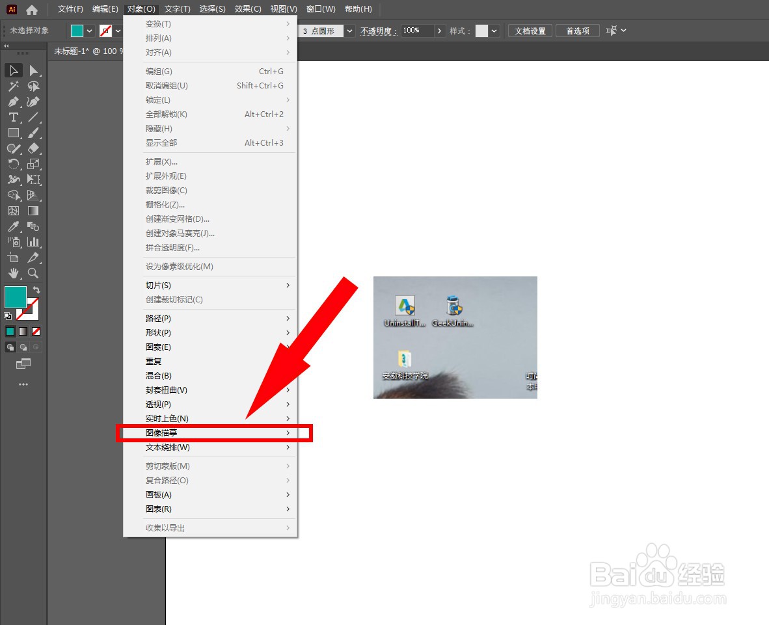769x625 pixels.
Task: Expand opacity 100% arrow
Action: (x=439, y=31)
